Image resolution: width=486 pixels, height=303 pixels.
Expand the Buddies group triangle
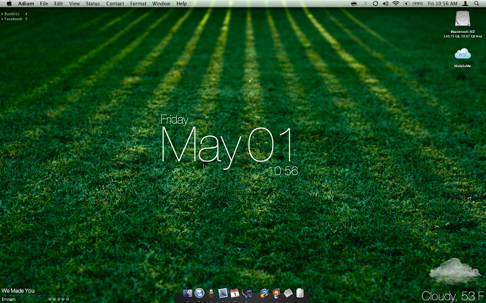point(3,14)
